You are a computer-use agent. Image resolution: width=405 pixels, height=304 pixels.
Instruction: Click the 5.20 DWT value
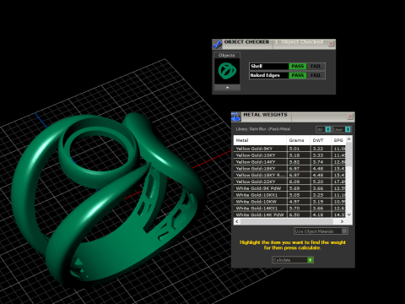318,182
